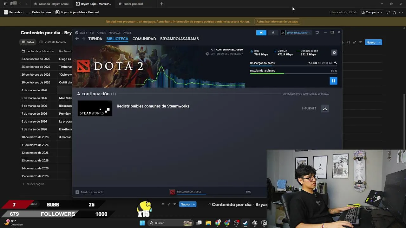
Task: Go back with Steam's left arrow
Action: pyautogui.click(x=77, y=39)
